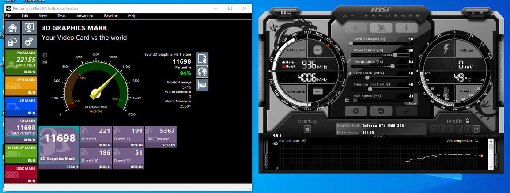Rerun the DirectX 12 test

coord(136,167)
